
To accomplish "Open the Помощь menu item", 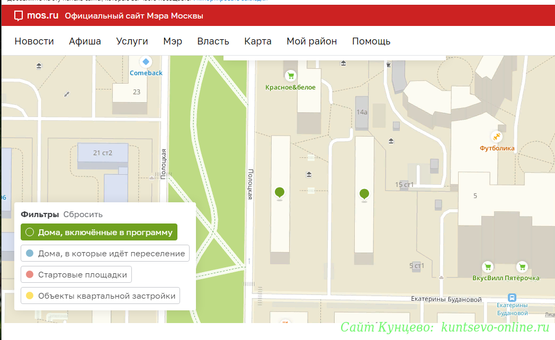I will tap(371, 41).
